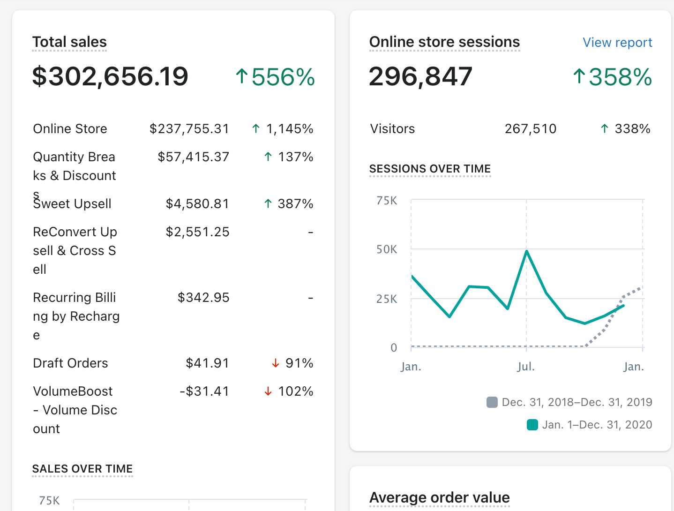Click the total sales figure $302,656.19
The height and width of the screenshot is (511, 674).
110,76
